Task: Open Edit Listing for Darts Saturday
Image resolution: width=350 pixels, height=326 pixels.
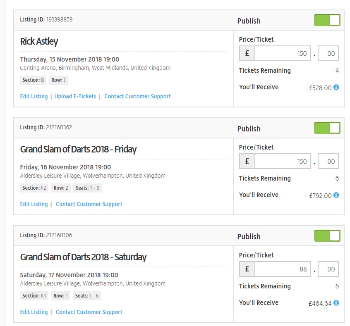Action: pyautogui.click(x=34, y=312)
